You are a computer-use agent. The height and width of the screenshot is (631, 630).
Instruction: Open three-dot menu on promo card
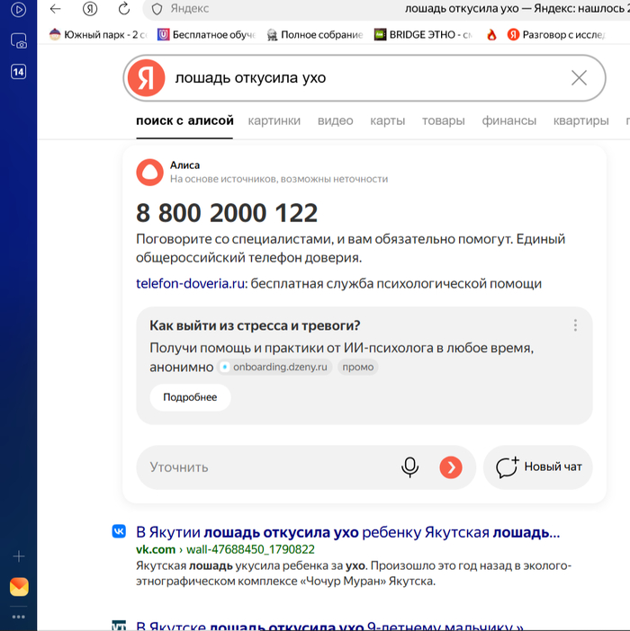[575, 325]
